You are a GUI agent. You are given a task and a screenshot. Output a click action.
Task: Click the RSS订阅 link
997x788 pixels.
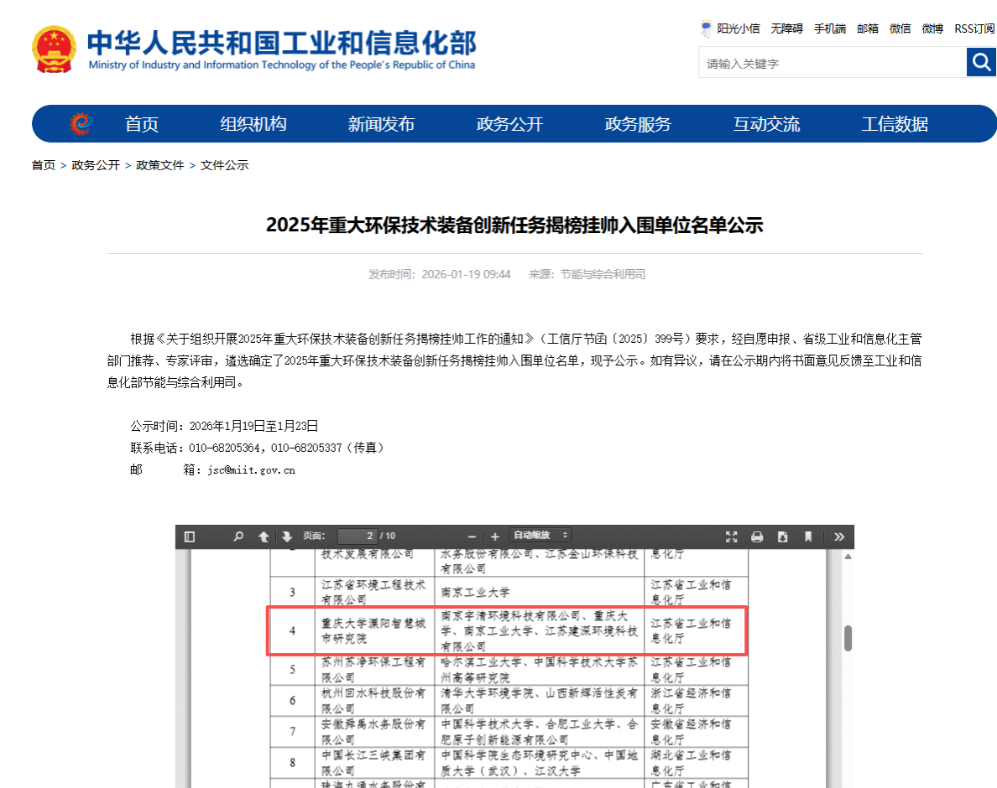pos(973,28)
